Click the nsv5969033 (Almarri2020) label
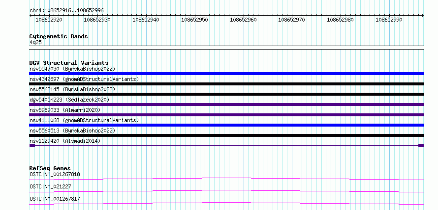The image size is (438, 210). coord(65,110)
